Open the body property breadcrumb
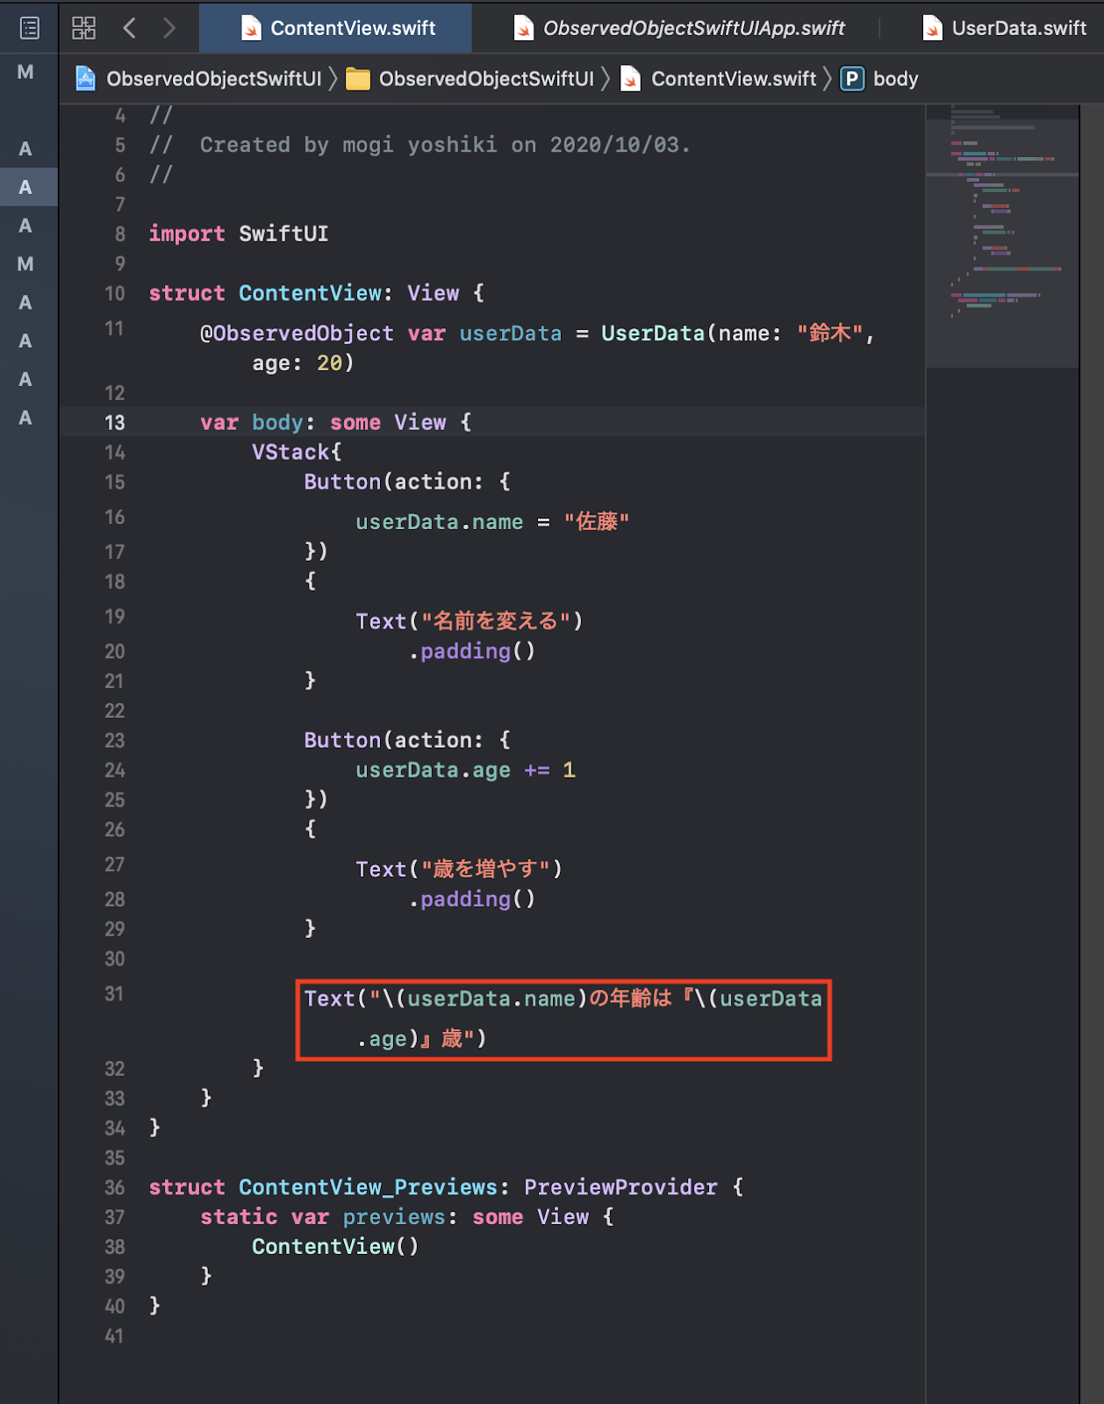1104x1404 pixels. pos(895,79)
